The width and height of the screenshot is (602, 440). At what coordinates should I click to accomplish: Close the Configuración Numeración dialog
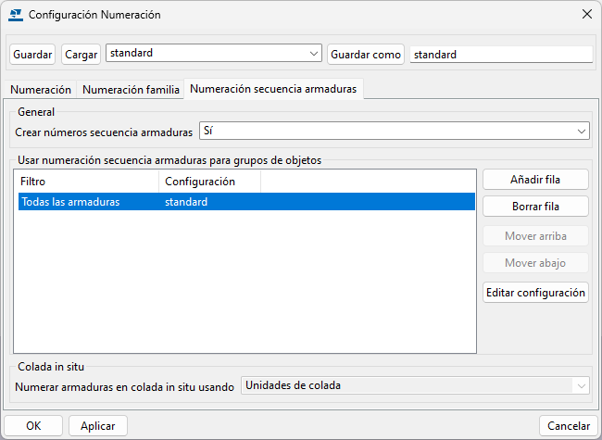[x=585, y=15]
